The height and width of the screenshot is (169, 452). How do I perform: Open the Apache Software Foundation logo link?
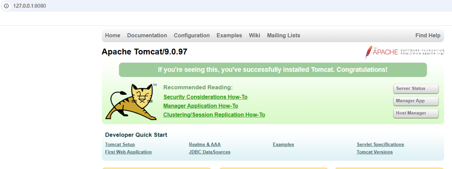pyautogui.click(x=405, y=52)
